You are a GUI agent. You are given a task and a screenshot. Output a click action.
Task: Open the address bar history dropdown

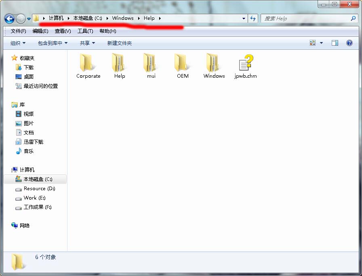244,18
